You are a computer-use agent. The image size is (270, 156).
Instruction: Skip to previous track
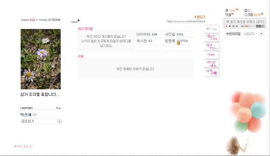point(233,26)
